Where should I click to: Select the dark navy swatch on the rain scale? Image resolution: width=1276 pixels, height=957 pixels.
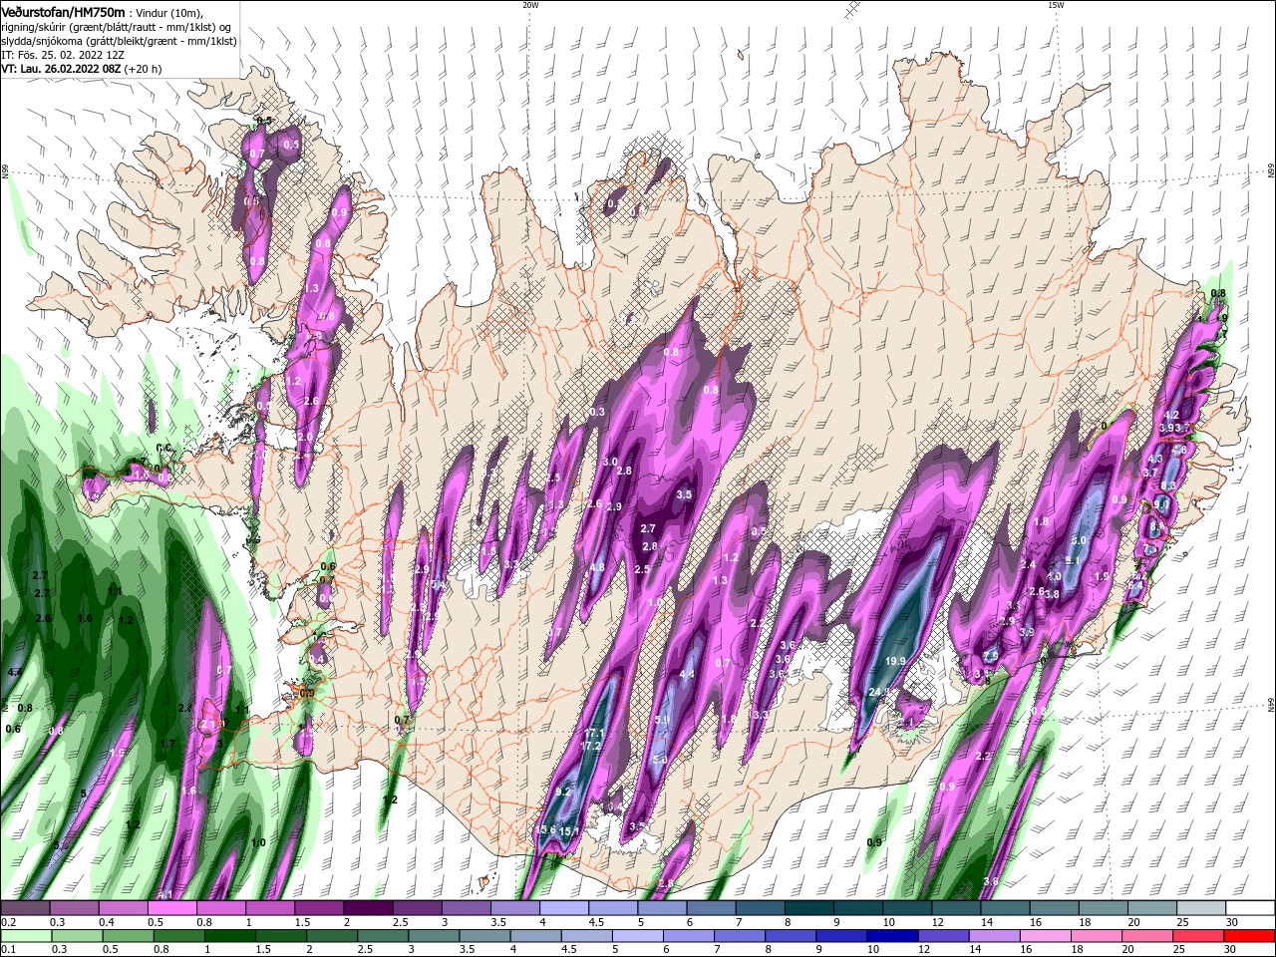(891, 935)
